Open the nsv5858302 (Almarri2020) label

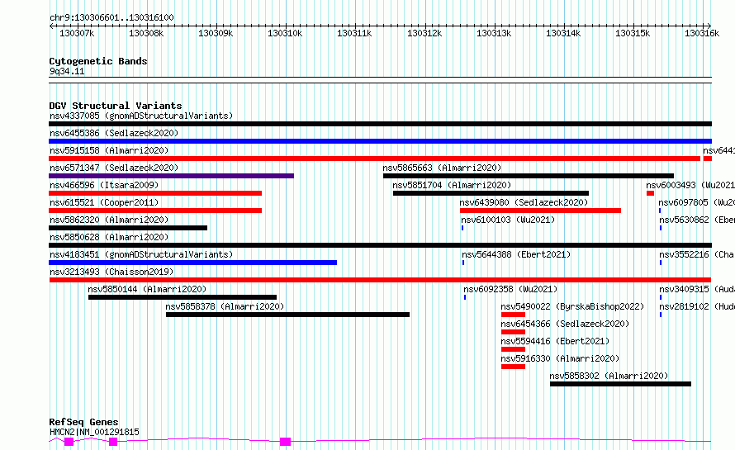coord(609,376)
